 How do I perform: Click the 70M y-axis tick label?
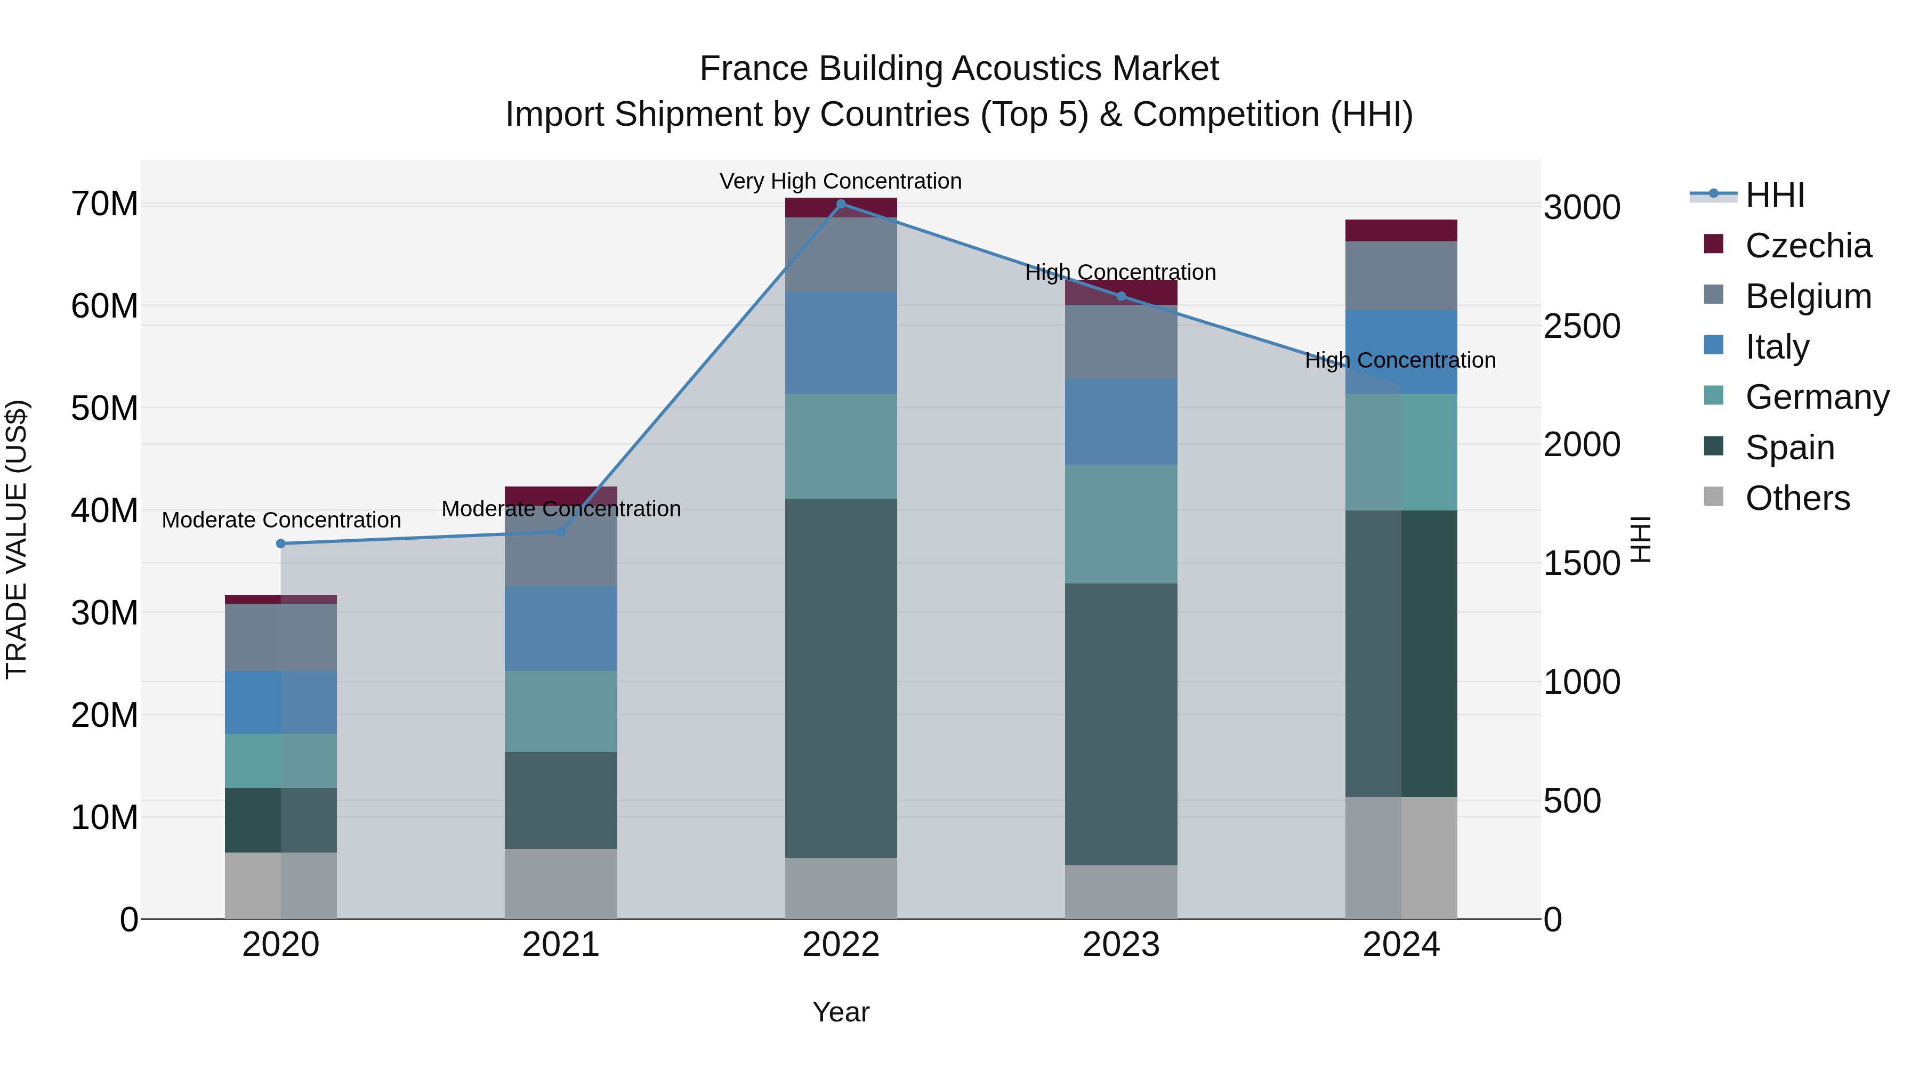(104, 204)
